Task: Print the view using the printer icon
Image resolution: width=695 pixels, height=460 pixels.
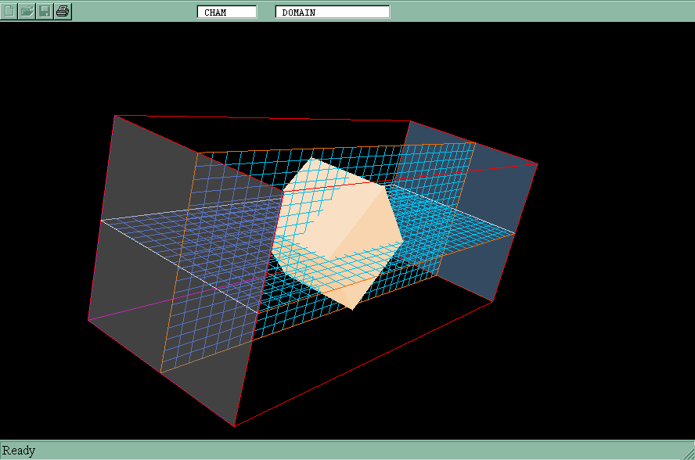Action: point(63,11)
